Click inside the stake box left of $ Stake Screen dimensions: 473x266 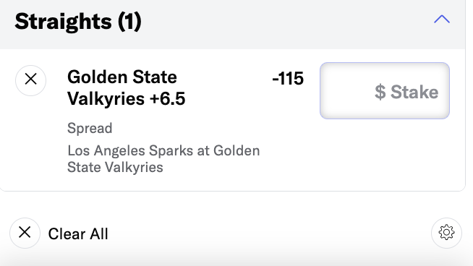coord(347,91)
